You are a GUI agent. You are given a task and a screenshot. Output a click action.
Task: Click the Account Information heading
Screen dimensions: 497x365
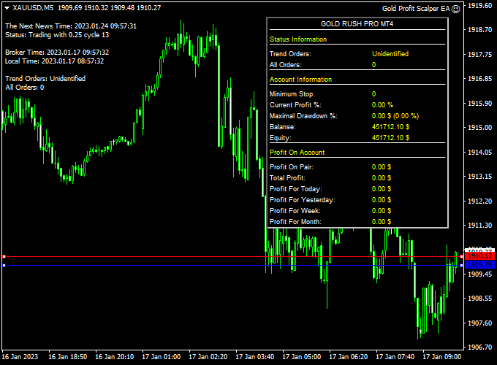[x=301, y=80]
